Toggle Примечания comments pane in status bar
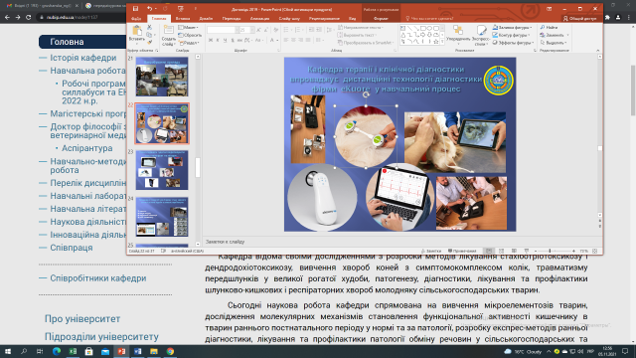 462,251
